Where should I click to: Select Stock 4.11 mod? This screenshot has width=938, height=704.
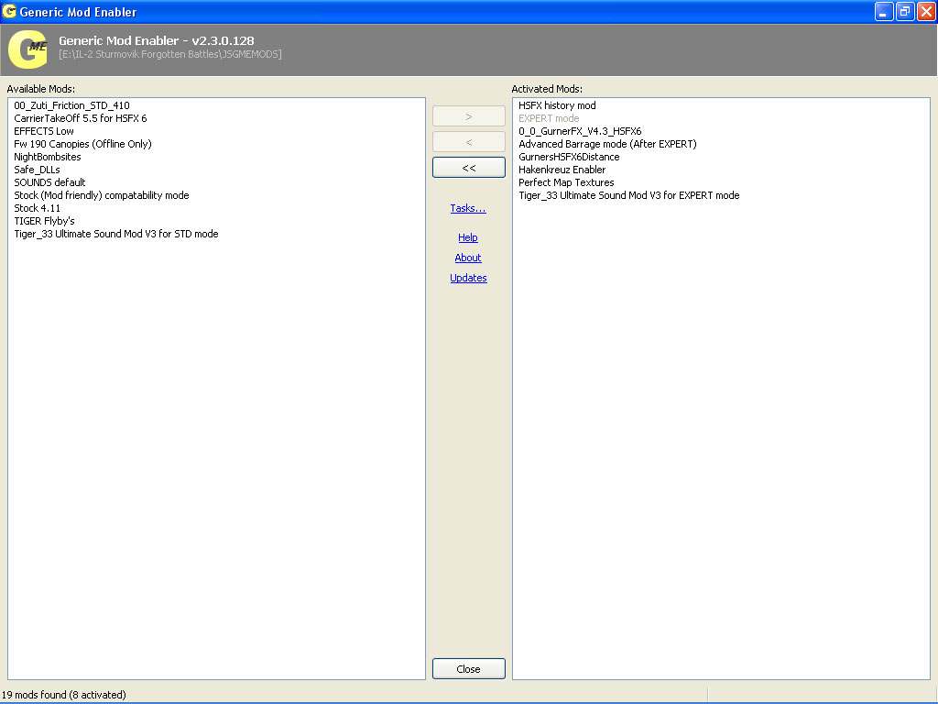(x=37, y=208)
